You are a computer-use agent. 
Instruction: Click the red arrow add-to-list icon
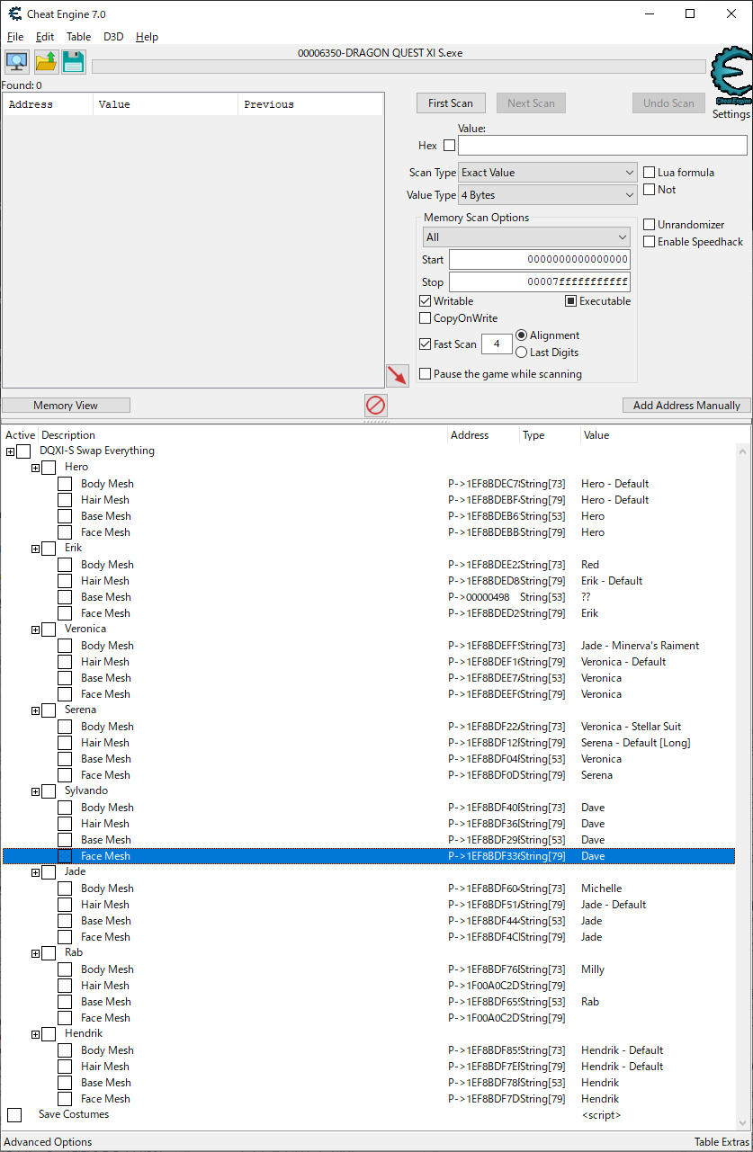point(397,376)
